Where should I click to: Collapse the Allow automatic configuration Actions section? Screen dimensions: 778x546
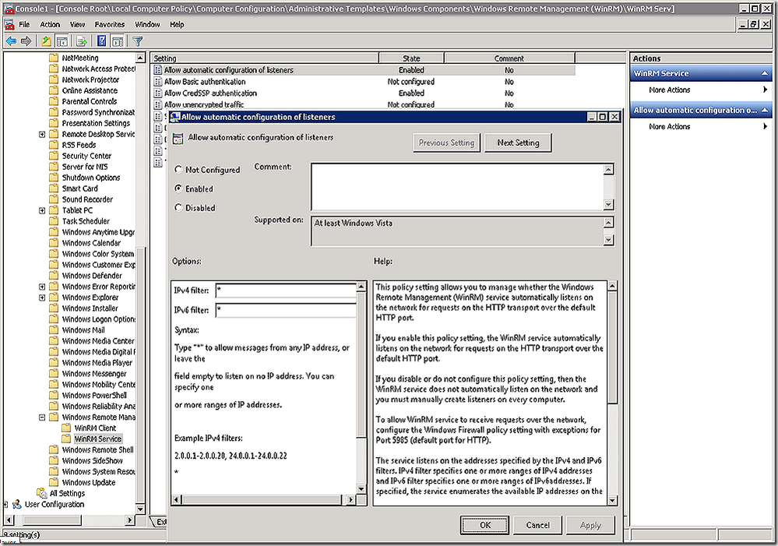[x=765, y=110]
